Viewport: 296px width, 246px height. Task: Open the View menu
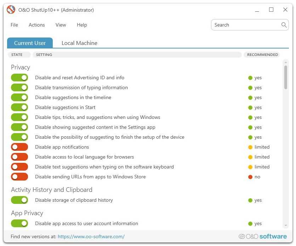tap(61, 25)
